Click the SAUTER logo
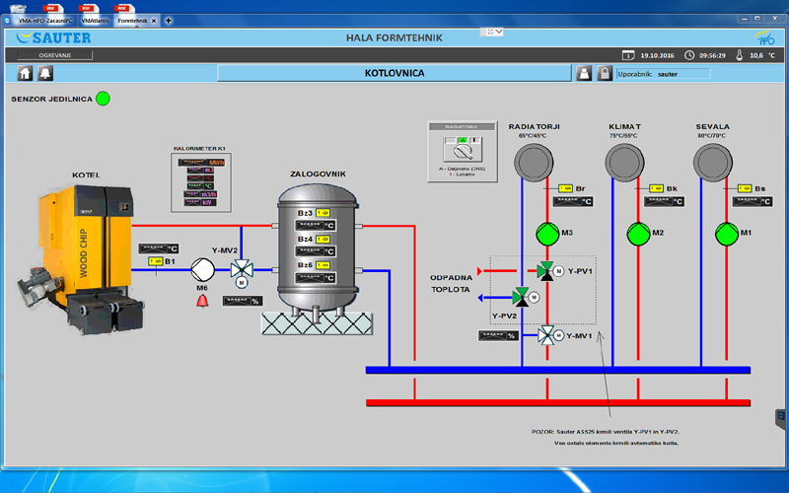Viewport: 789px width, 493px height. tap(54, 37)
